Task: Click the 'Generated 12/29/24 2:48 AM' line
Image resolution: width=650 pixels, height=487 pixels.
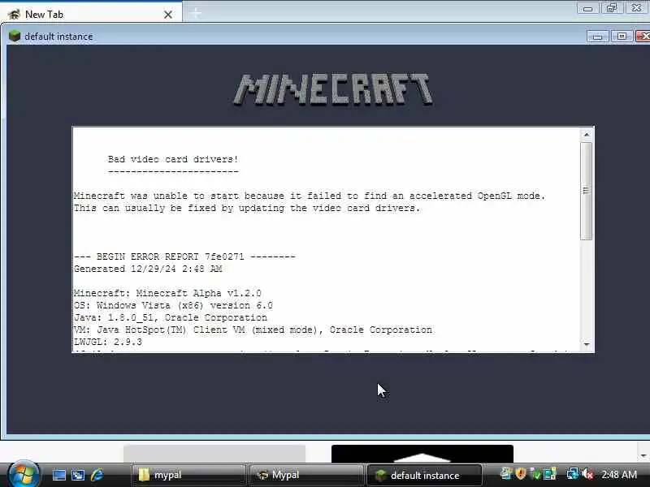Action: pos(148,269)
